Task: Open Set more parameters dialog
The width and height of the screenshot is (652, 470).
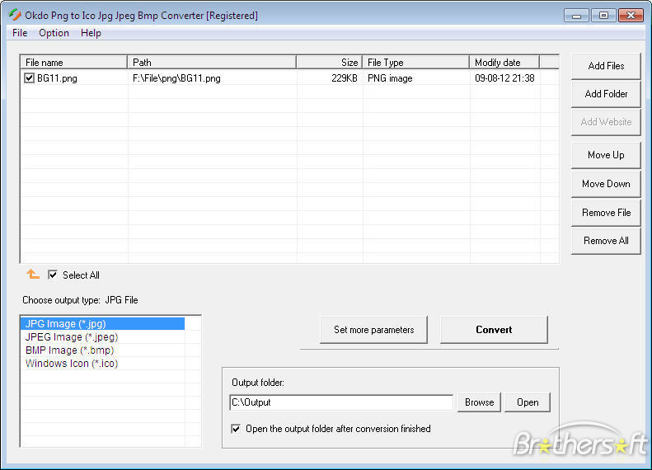Action: (x=374, y=330)
